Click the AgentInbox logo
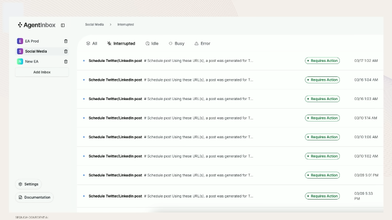This screenshot has width=392, height=220. point(37,25)
